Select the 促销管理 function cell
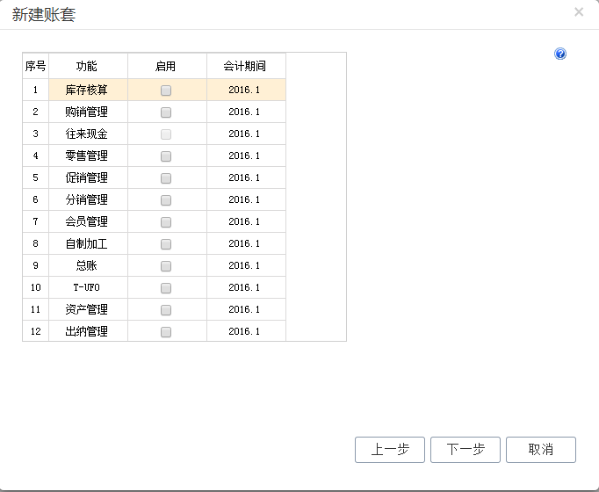The width and height of the screenshot is (599, 492). (x=88, y=177)
